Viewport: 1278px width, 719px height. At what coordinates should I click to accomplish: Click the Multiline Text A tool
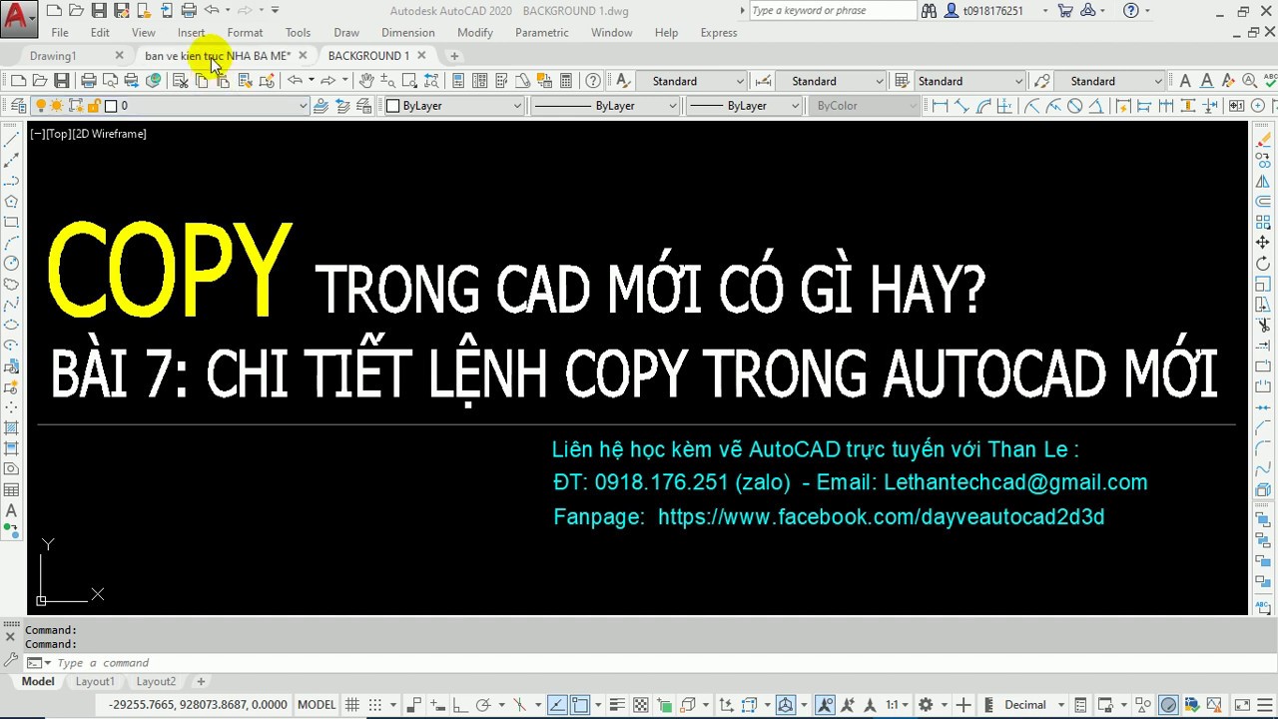11,510
